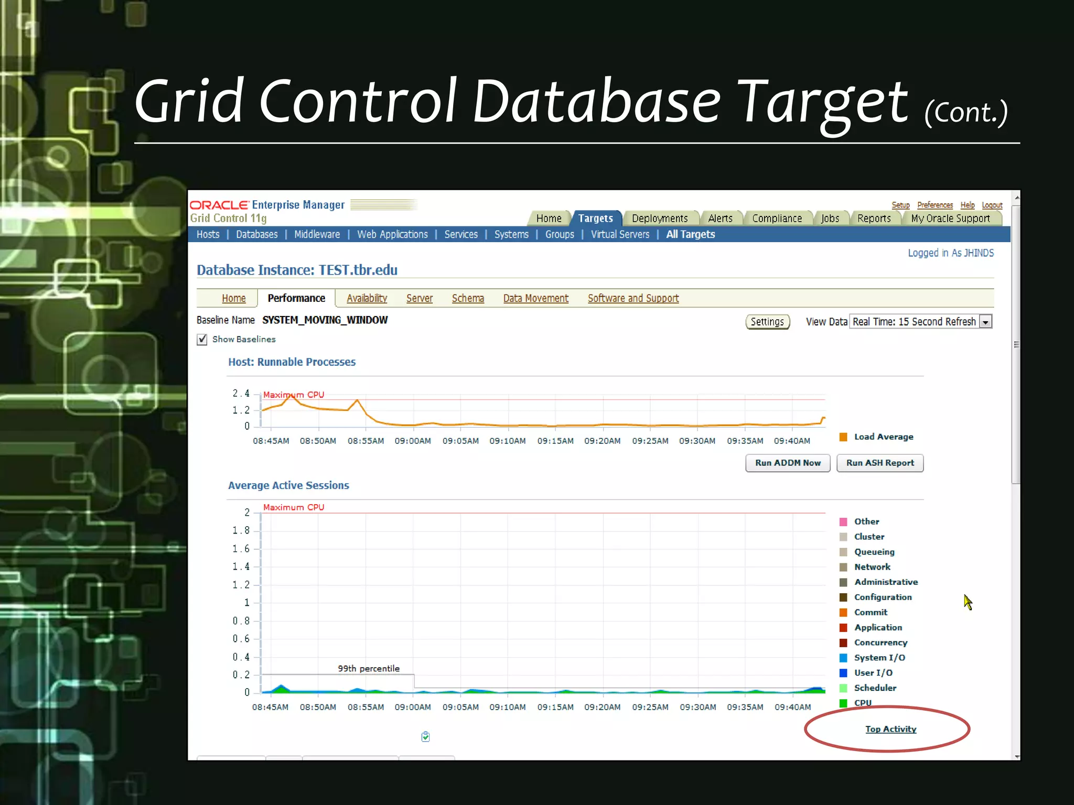1074x805 pixels.
Task: Click the Configuration legend color swatch
Action: click(x=843, y=597)
